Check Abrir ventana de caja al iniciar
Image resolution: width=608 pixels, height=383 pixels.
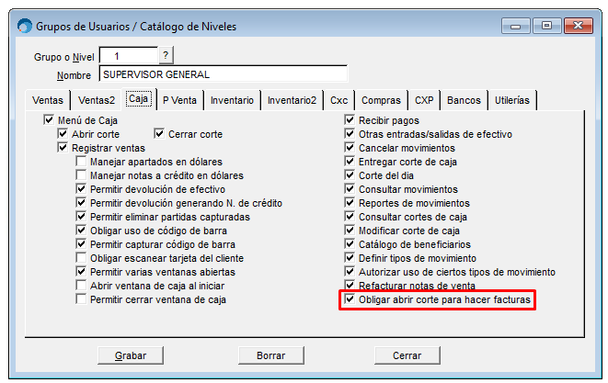click(82, 286)
